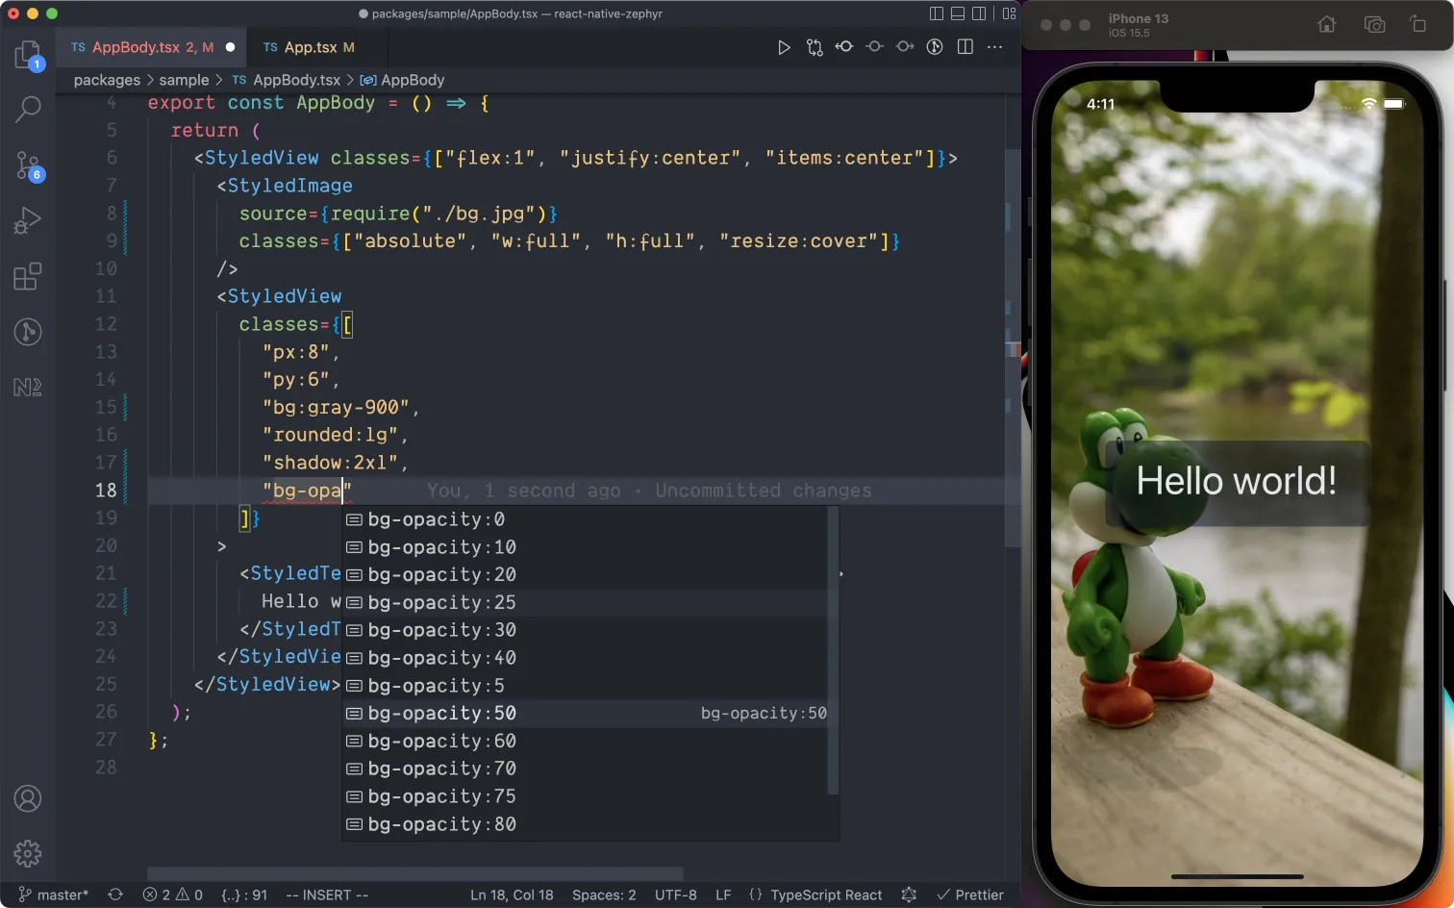This screenshot has width=1454, height=908.
Task: Split the editor to the right
Action: click(965, 47)
